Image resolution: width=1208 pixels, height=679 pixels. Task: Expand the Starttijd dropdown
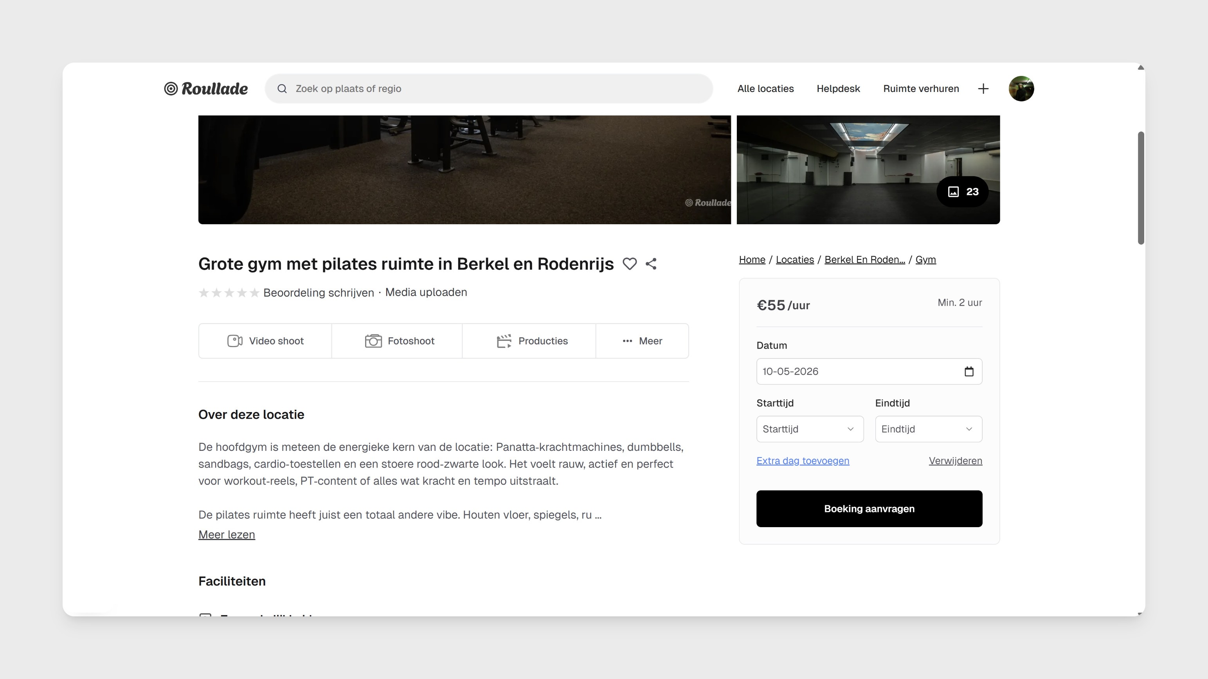[810, 429]
